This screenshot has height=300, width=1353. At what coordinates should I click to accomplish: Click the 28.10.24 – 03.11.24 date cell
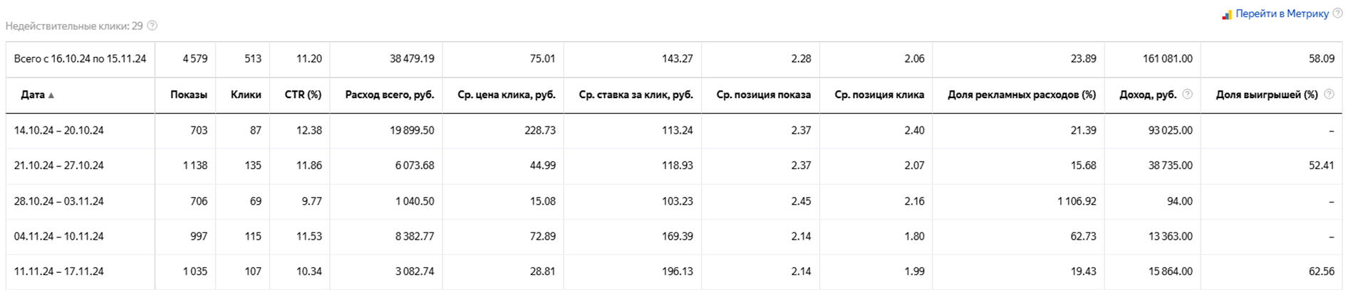coord(59,201)
